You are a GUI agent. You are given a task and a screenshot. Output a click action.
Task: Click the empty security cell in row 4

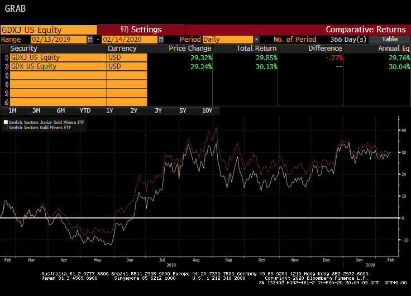pyautogui.click(x=58, y=84)
